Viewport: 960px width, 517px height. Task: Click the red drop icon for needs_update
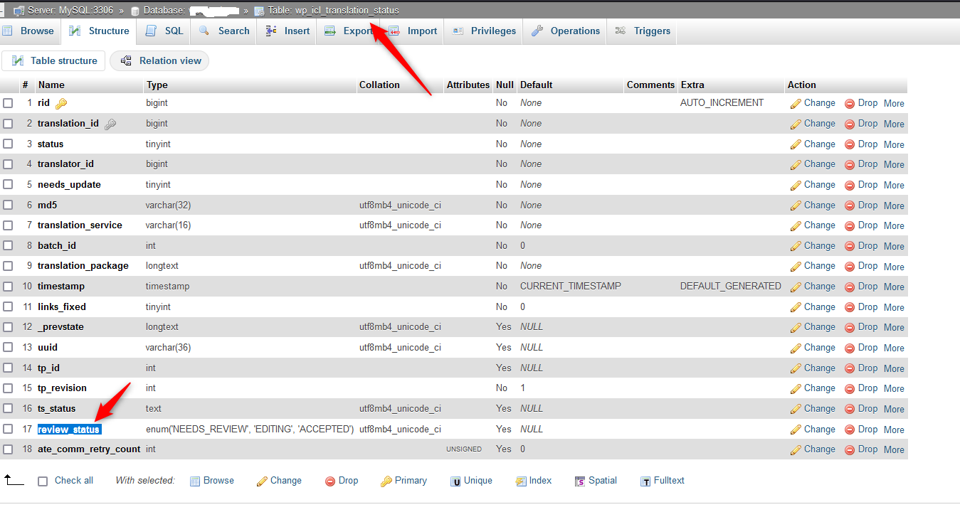coord(850,185)
